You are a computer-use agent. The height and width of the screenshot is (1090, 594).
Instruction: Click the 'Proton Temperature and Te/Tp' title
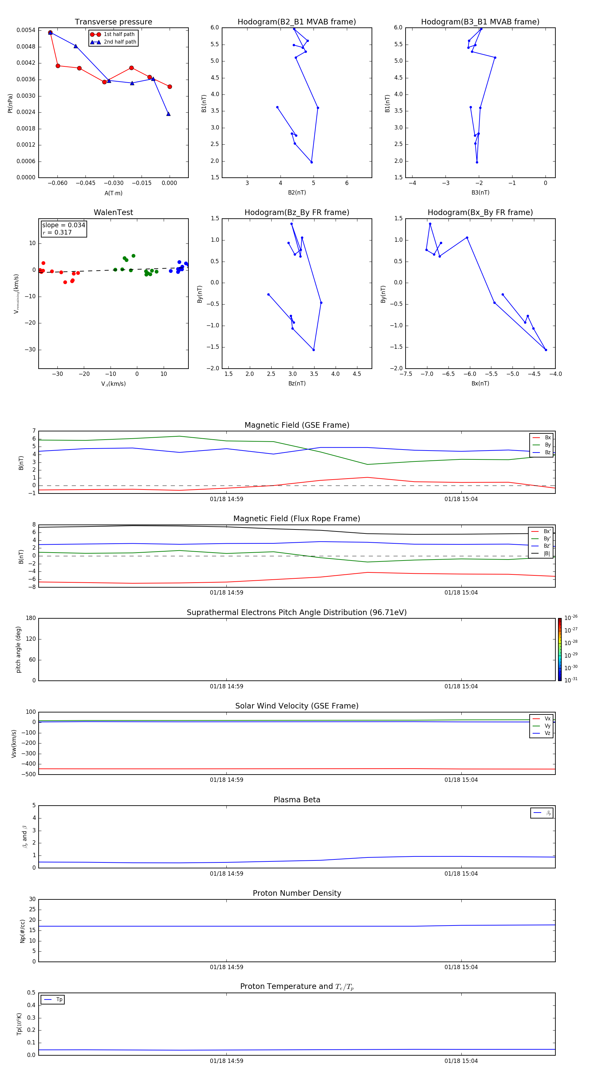point(297,986)
